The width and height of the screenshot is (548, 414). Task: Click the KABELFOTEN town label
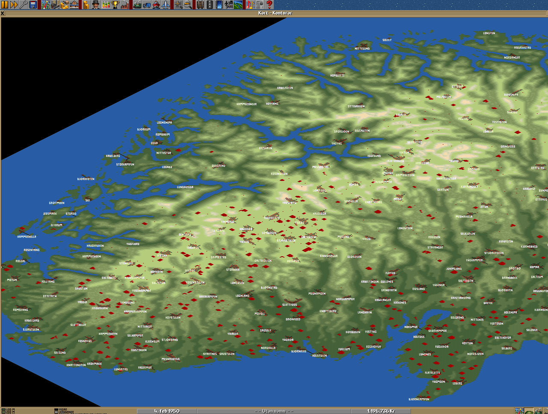[285, 88]
